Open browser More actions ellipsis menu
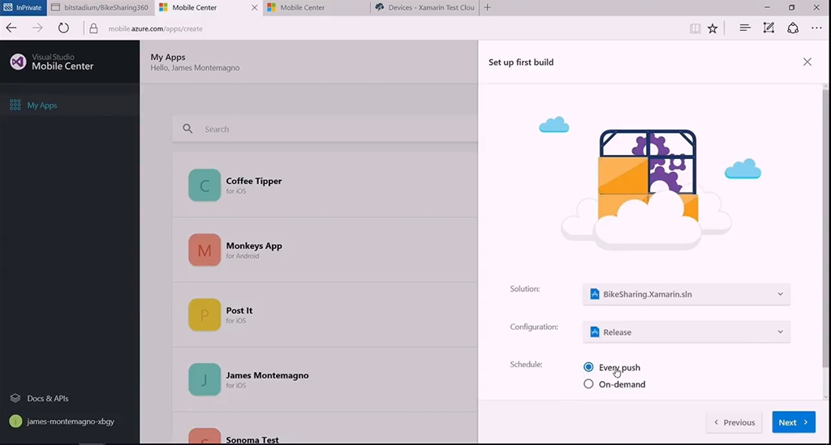Image resolution: width=831 pixels, height=445 pixels. pos(816,28)
